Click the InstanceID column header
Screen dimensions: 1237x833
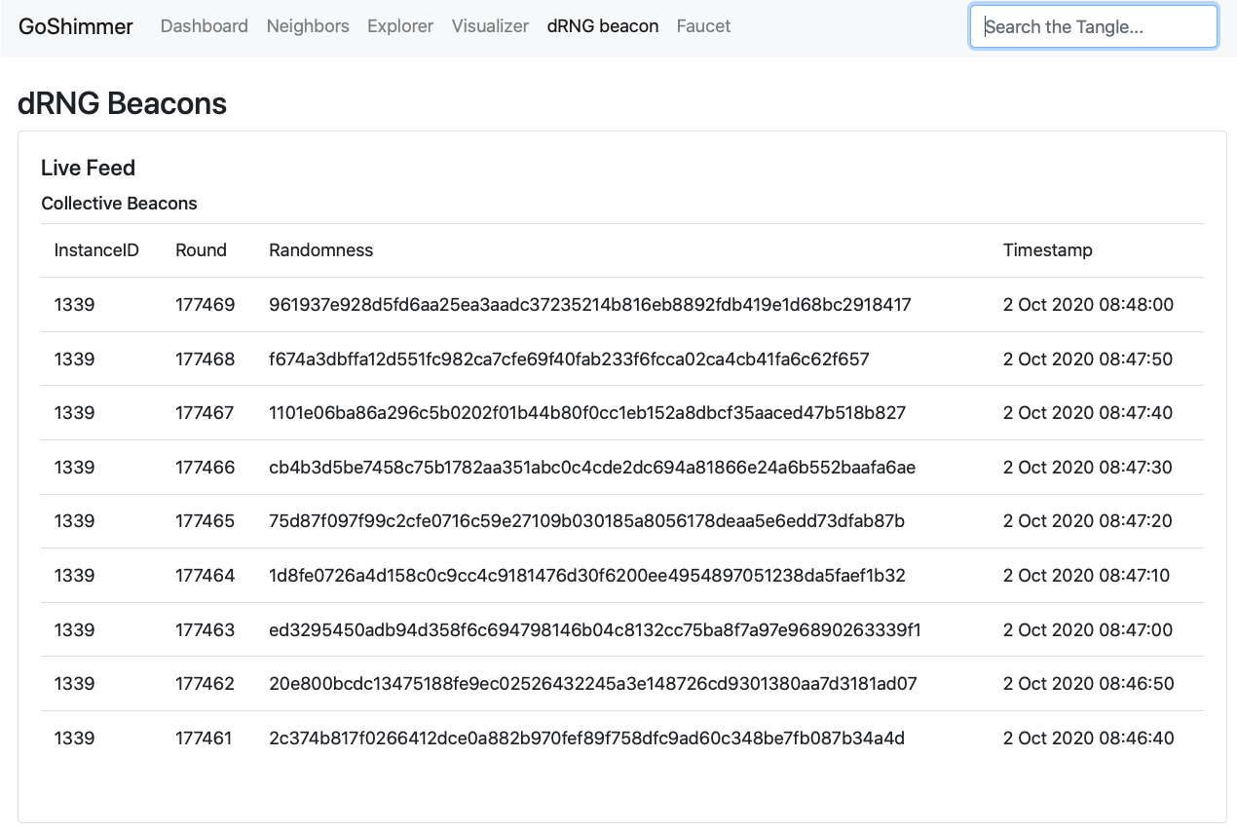[96, 250]
